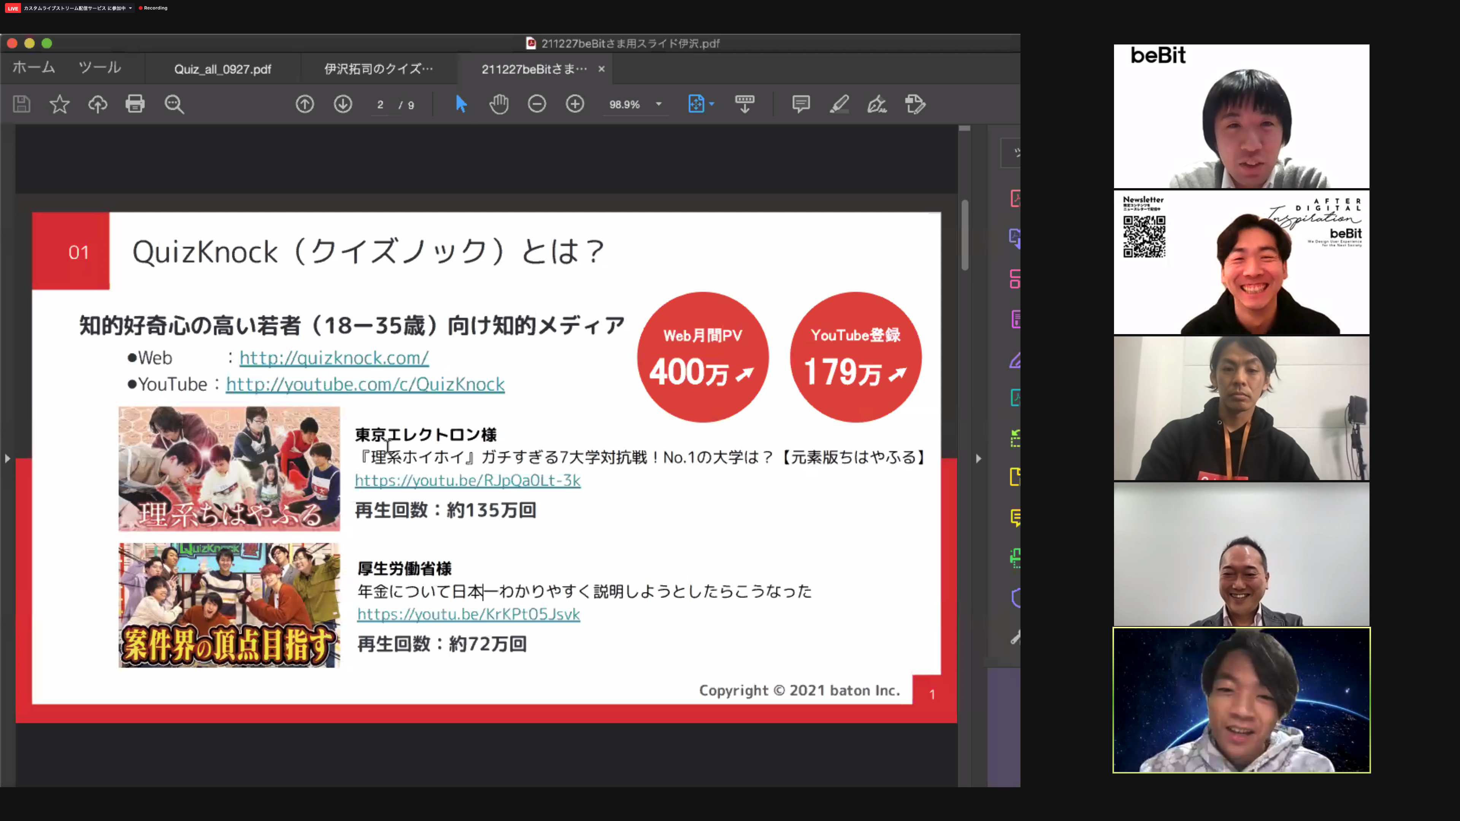This screenshot has width=1460, height=821.
Task: Open the zoom percentage dropdown
Action: (x=635, y=104)
